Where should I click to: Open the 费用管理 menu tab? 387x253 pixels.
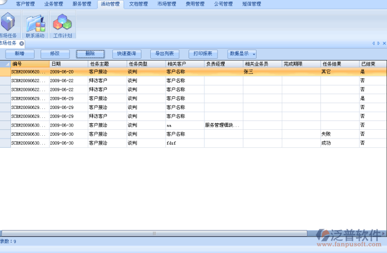point(195,4)
